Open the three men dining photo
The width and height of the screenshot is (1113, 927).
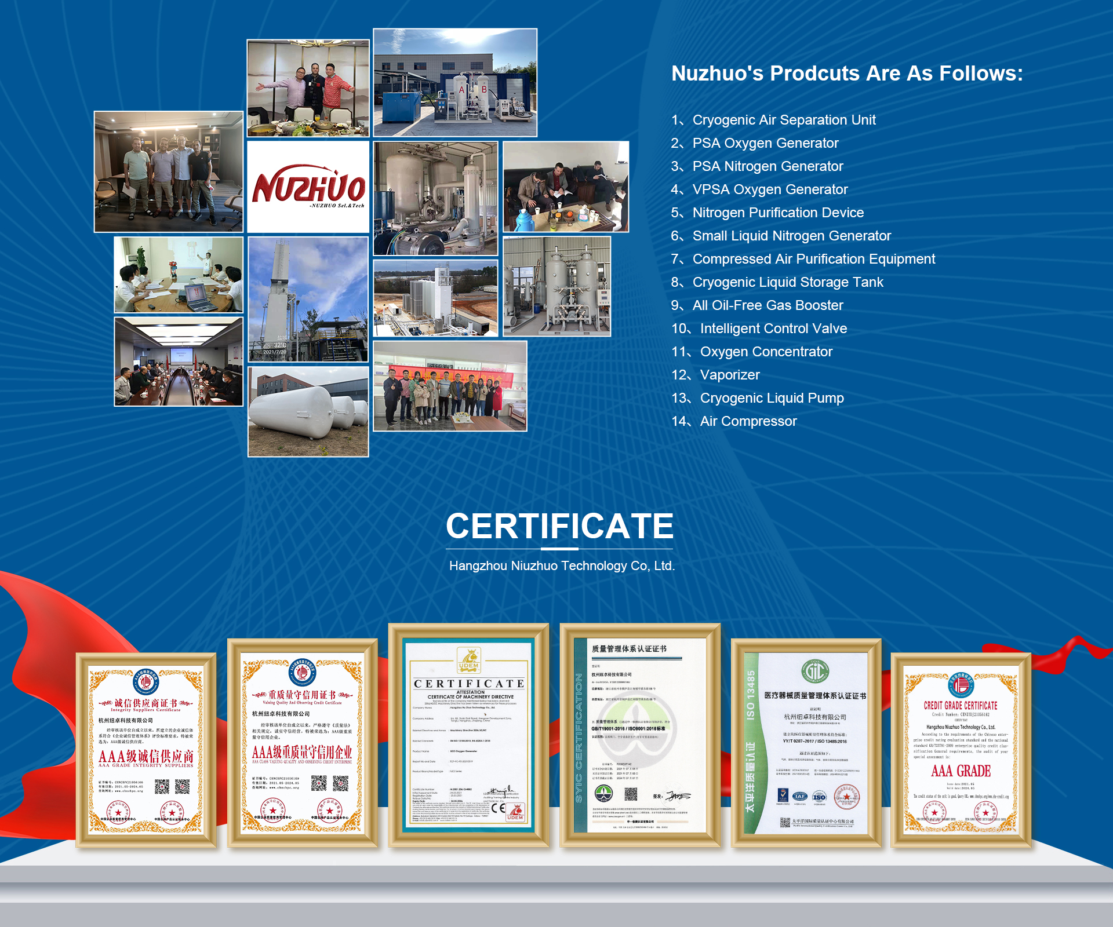(308, 88)
